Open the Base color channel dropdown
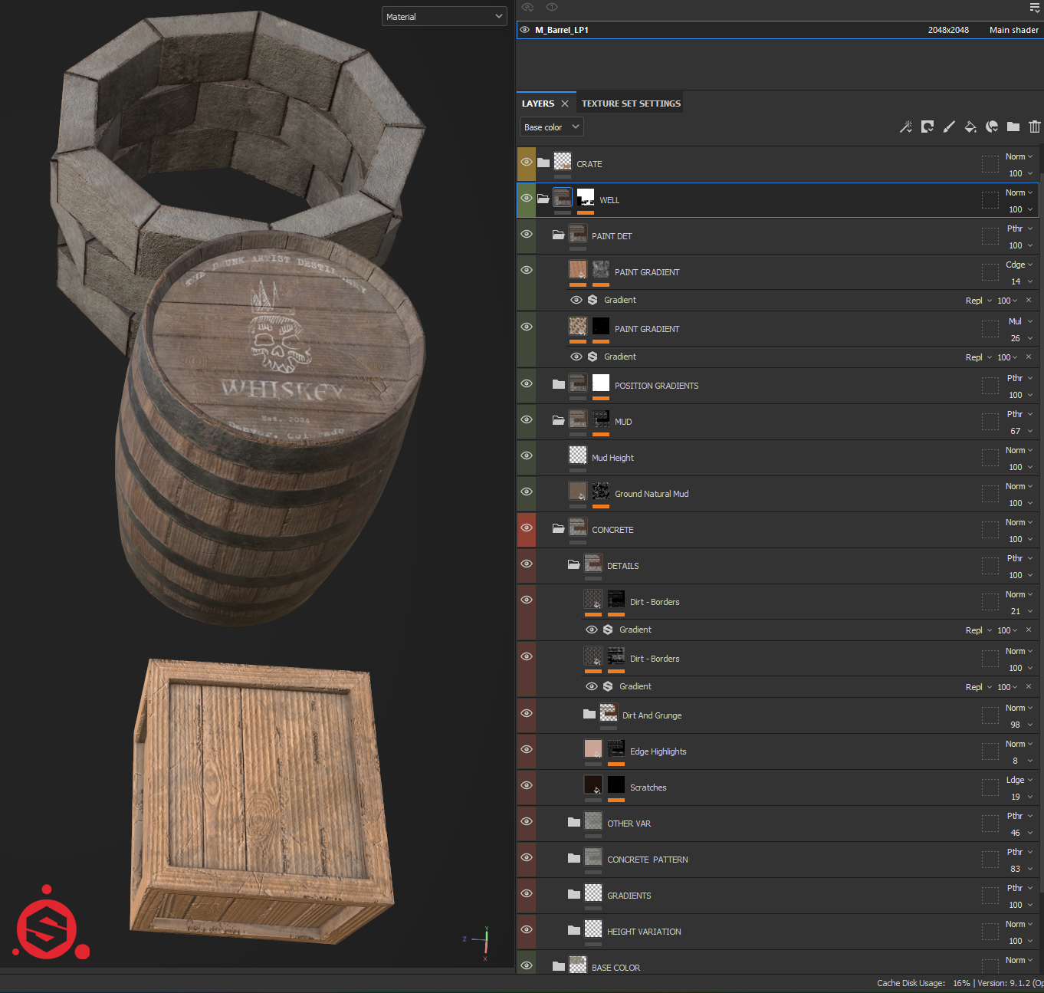 (552, 127)
